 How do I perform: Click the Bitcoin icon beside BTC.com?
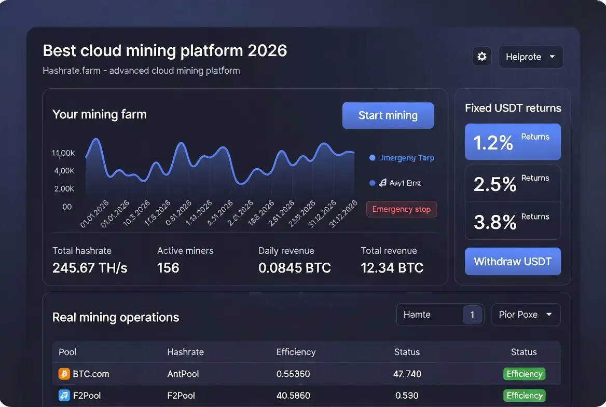[x=64, y=374]
